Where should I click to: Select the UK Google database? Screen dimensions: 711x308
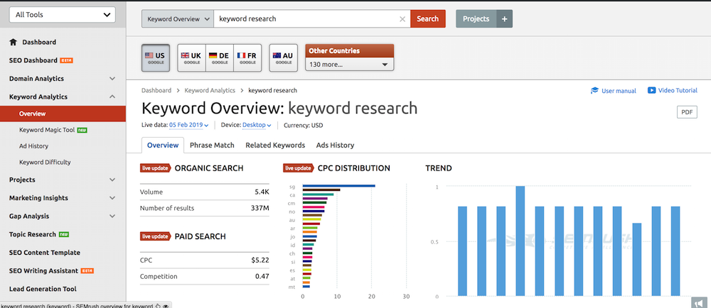(191, 58)
